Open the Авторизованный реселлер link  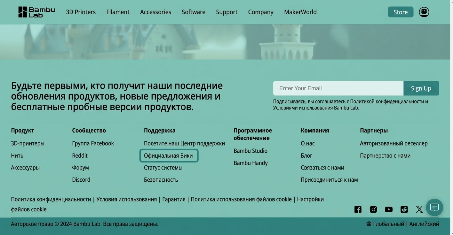394,143
